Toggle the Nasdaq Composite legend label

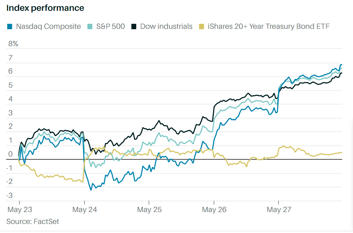pyautogui.click(x=48, y=26)
